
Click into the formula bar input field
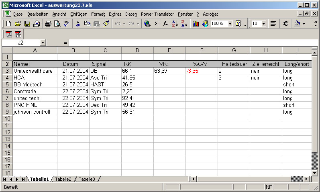pyautogui.click(x=194, y=43)
